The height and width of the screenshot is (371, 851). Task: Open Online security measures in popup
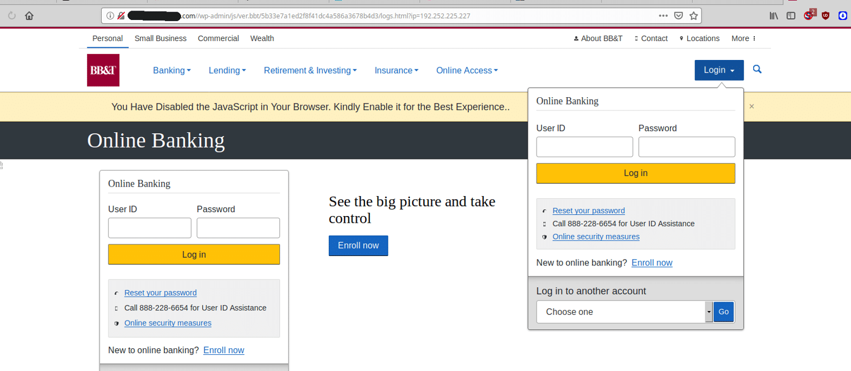[x=596, y=237]
